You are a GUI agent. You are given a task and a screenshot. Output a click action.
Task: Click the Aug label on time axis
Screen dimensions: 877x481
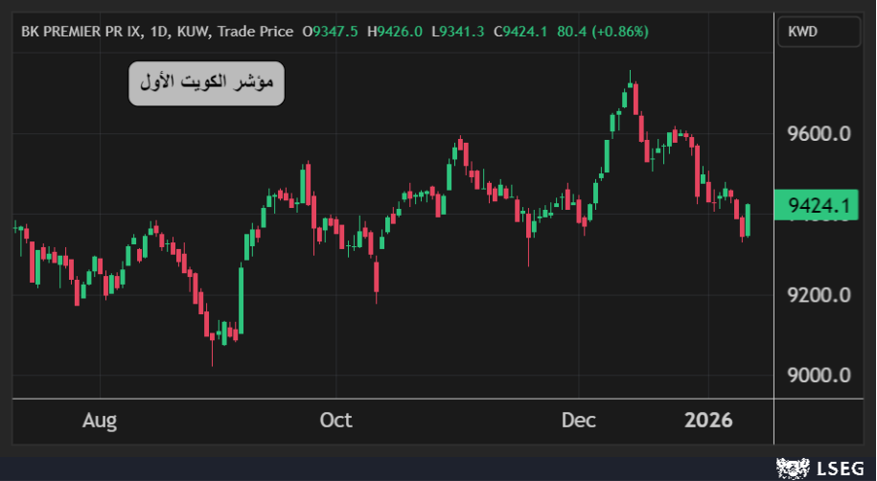pos(100,420)
